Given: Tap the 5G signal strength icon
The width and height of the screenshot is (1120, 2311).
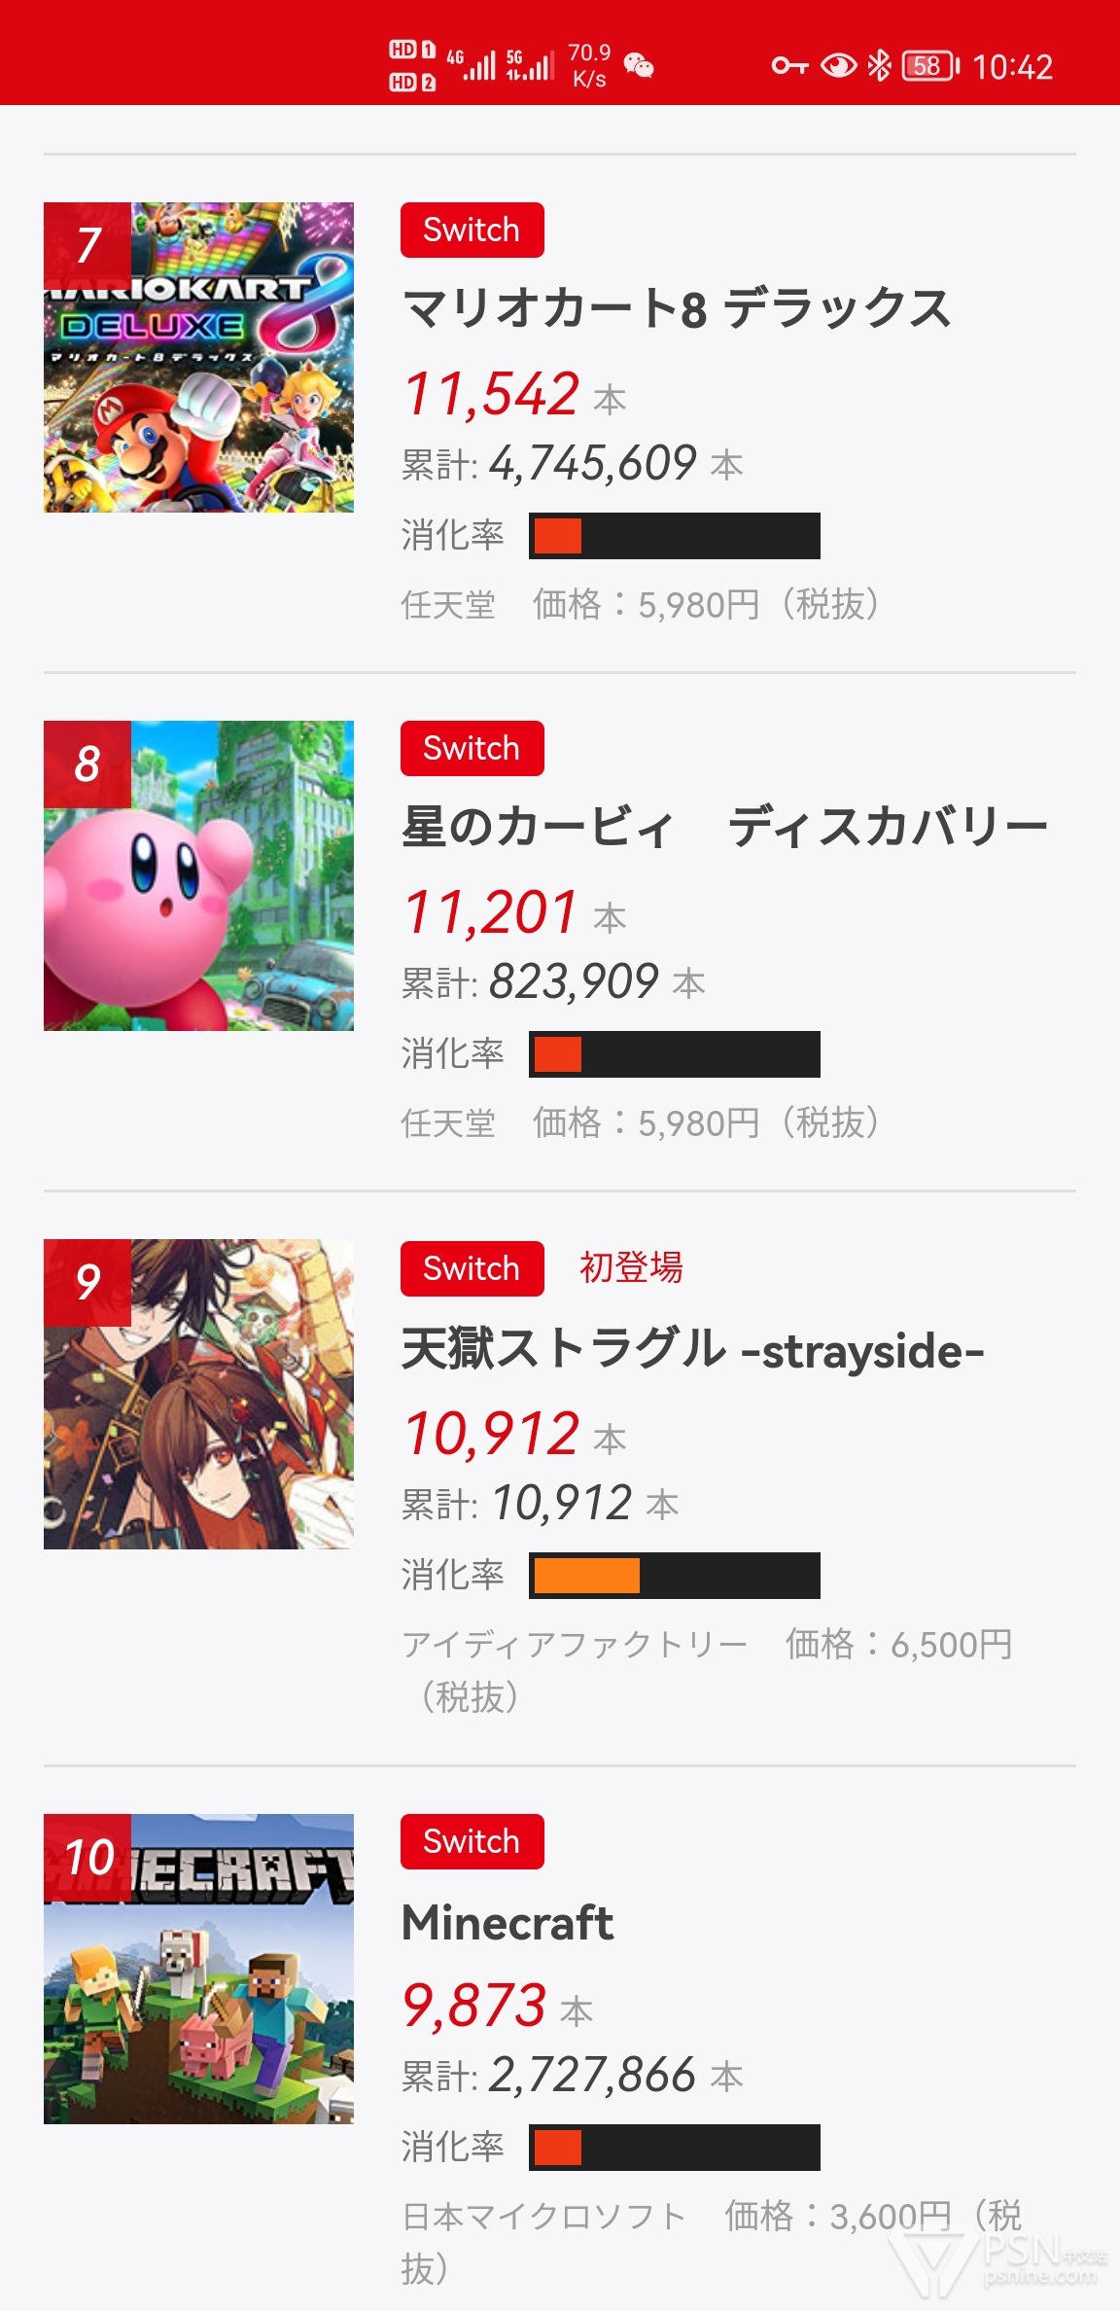Looking at the screenshot, I should pos(530,65).
